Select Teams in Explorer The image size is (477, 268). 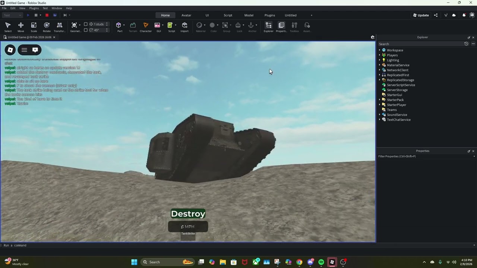[392, 110]
